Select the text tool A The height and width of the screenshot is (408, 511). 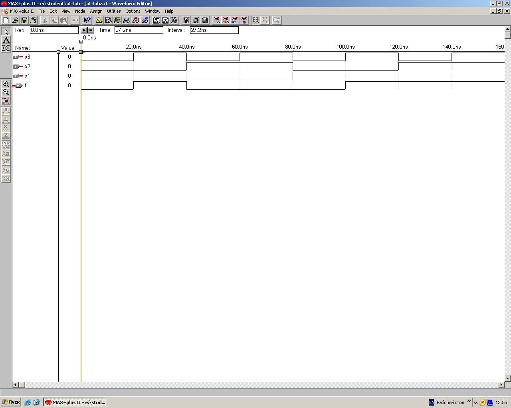6,40
